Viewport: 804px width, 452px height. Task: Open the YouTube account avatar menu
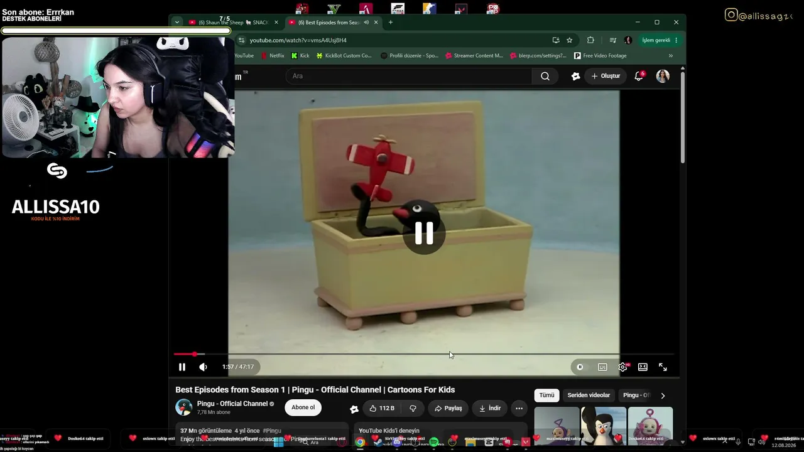663,76
